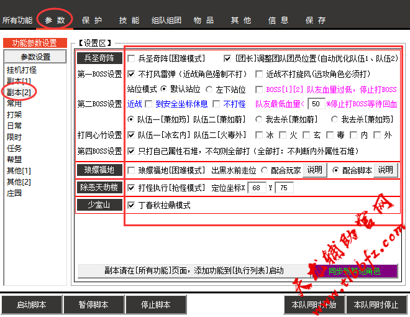Check the 火 attribute checkbox
This screenshot has height=317, width=410.
[x=283, y=135]
